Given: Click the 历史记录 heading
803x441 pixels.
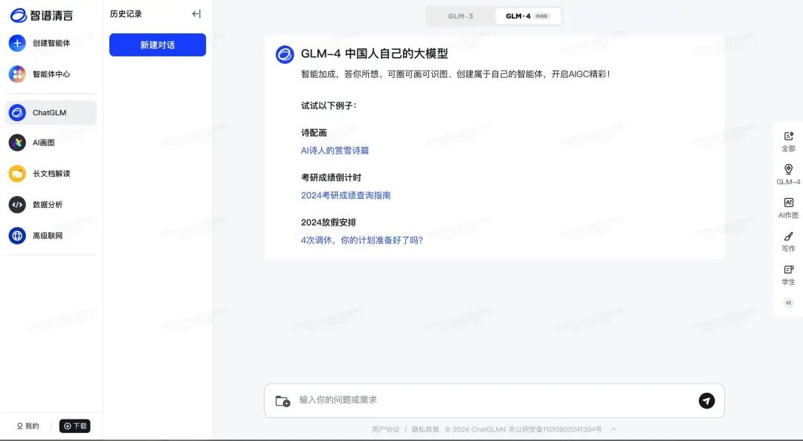Looking at the screenshot, I should 126,14.
